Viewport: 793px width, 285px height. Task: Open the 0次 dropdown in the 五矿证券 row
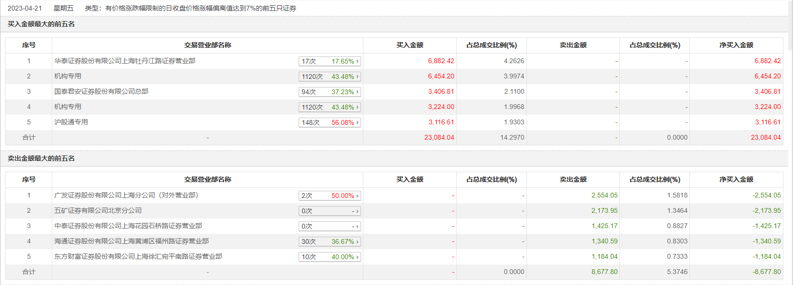coord(329,211)
